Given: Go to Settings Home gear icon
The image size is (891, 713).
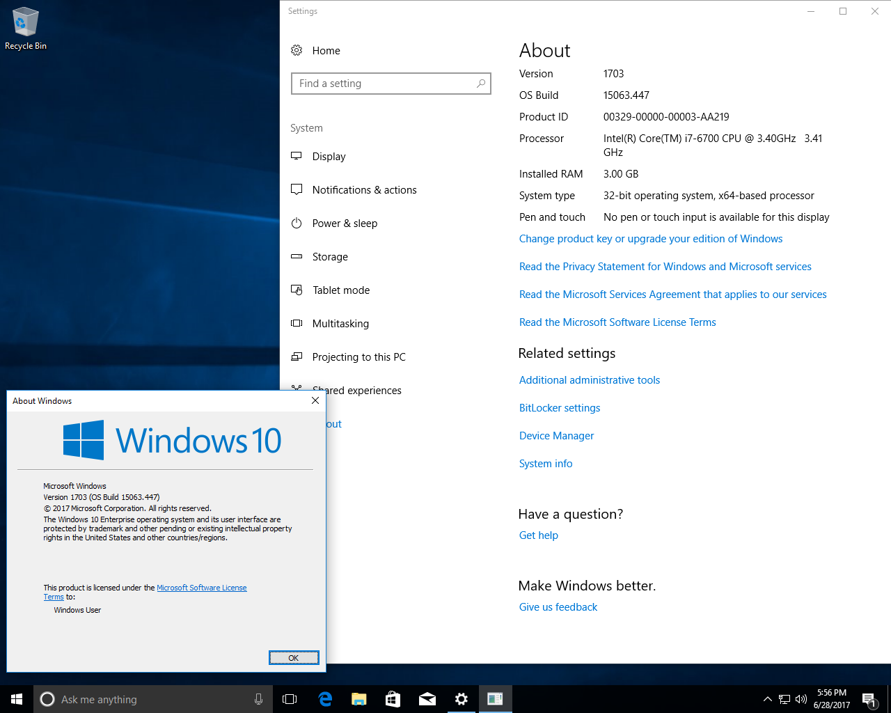Looking at the screenshot, I should [297, 50].
